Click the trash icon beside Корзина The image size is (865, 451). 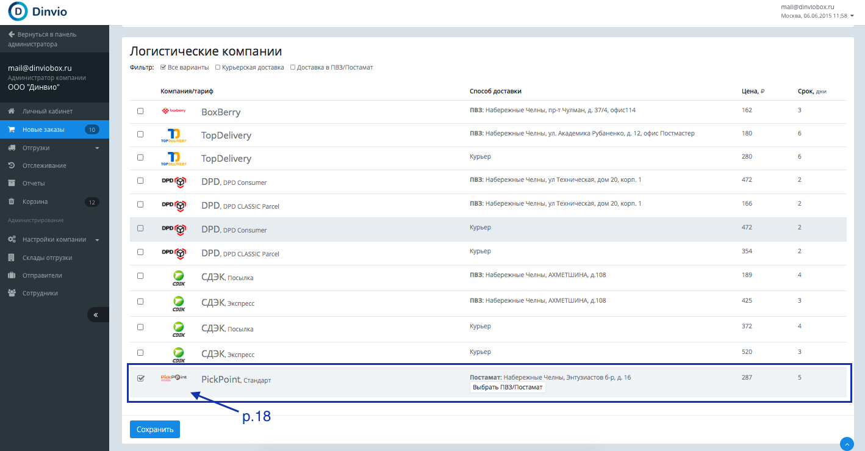(11, 201)
